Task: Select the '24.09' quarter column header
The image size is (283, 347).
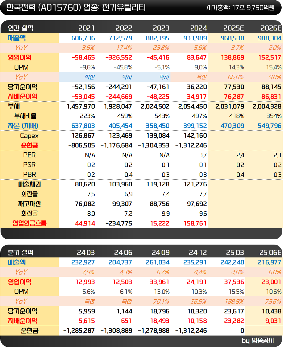Action: [161, 252]
